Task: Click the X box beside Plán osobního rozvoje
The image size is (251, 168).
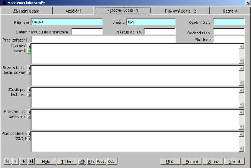Action: [x=29, y=139]
